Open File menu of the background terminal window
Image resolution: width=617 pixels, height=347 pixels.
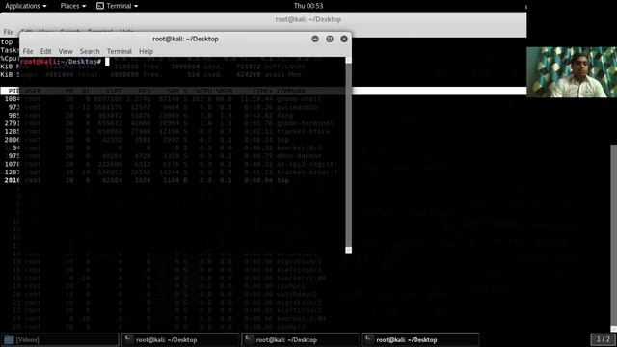click(9, 32)
